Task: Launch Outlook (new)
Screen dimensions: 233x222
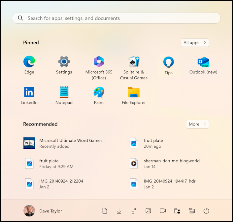Action: (x=203, y=65)
